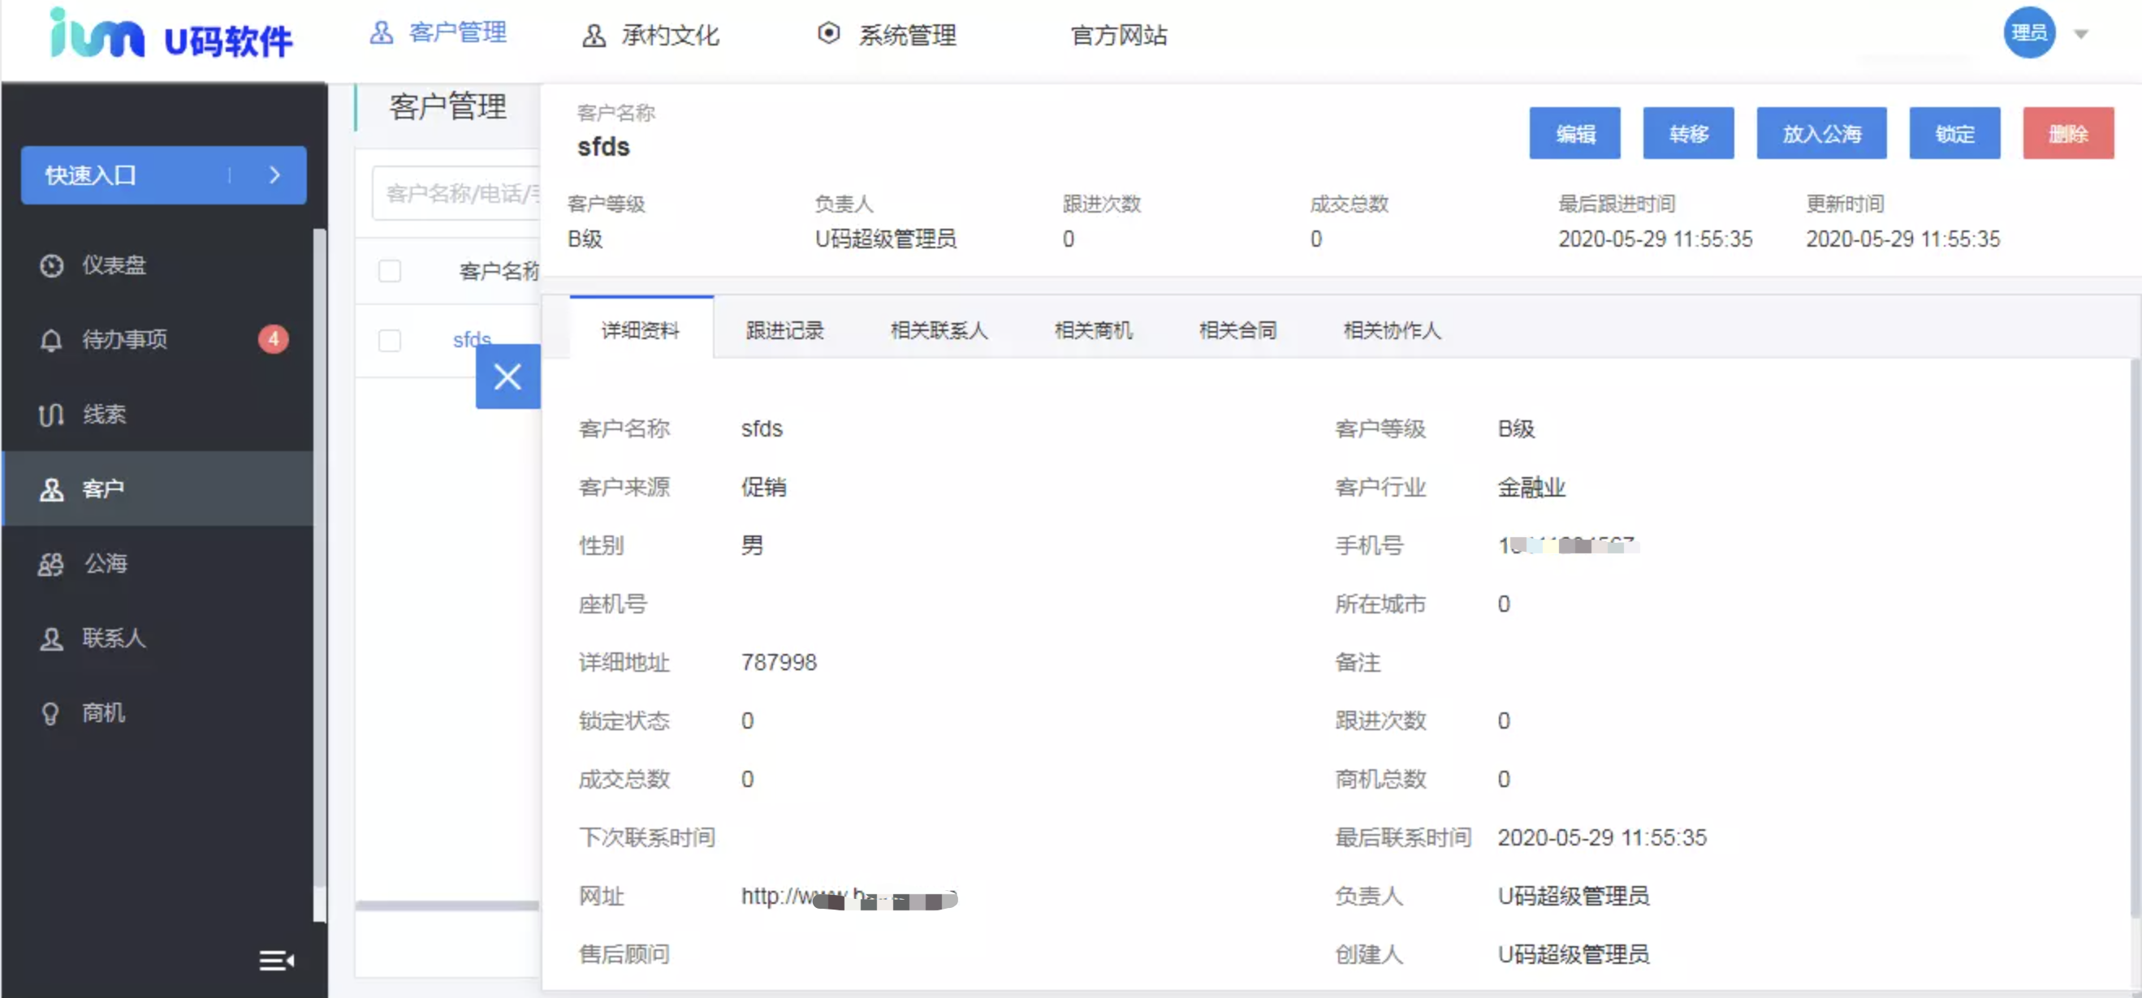Click the 转移 button
Screen dimensions: 2142x998
click(x=1688, y=133)
